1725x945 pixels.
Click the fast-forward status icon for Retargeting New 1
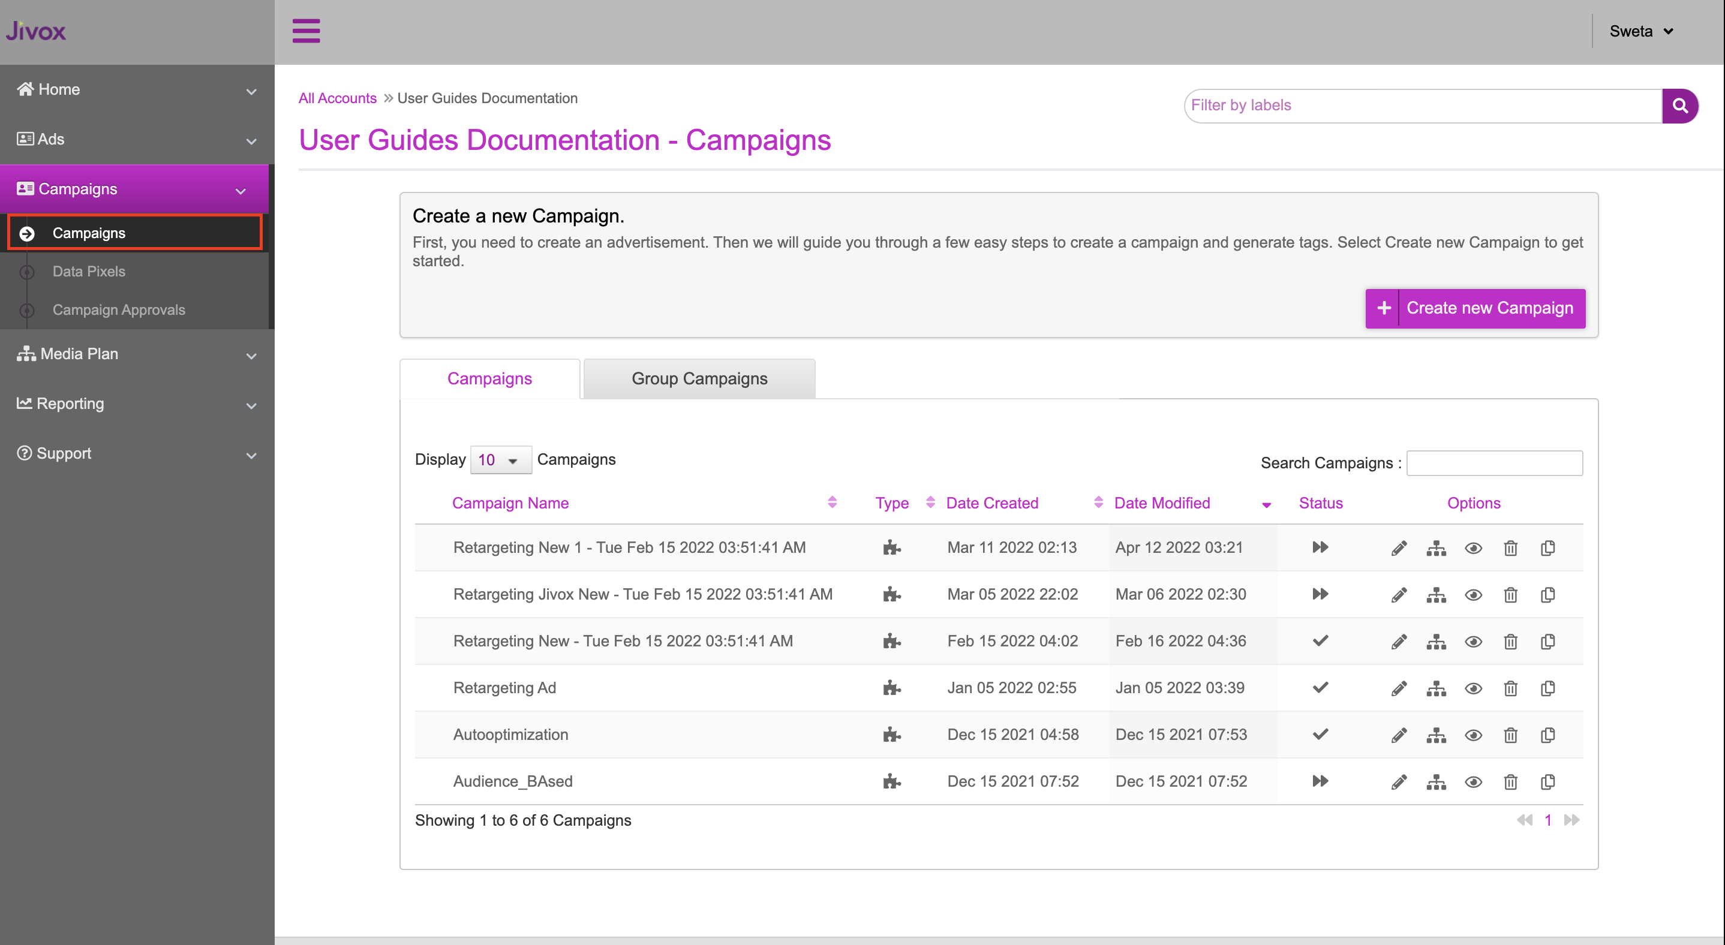(x=1320, y=547)
